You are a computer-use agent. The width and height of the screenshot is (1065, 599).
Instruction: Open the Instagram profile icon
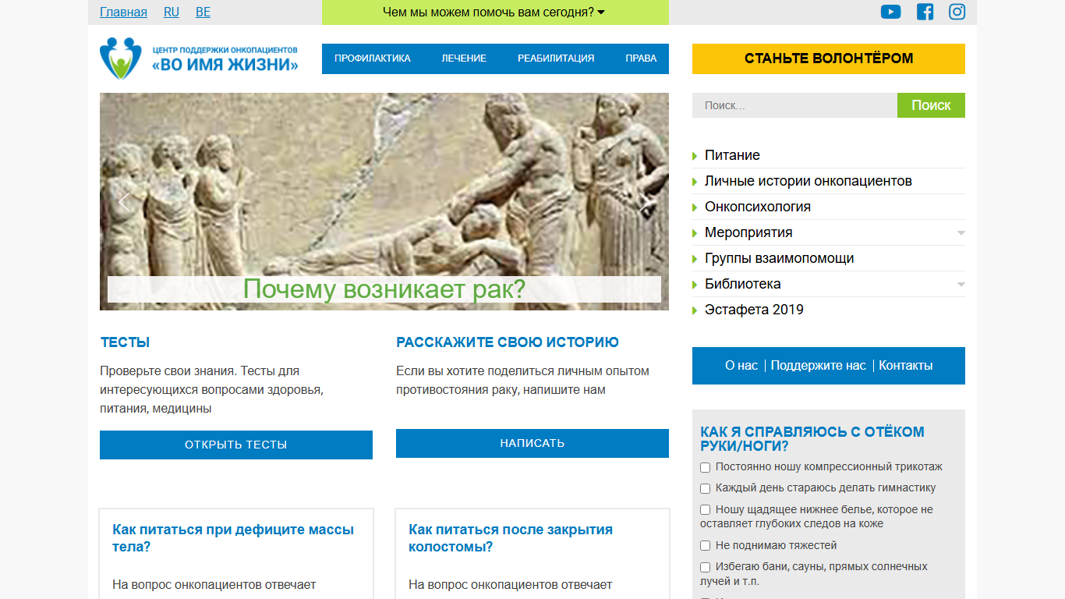957,12
